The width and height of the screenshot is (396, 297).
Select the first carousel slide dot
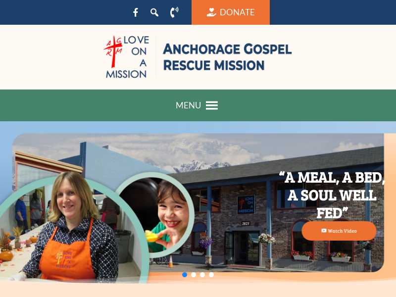pyautogui.click(x=185, y=275)
